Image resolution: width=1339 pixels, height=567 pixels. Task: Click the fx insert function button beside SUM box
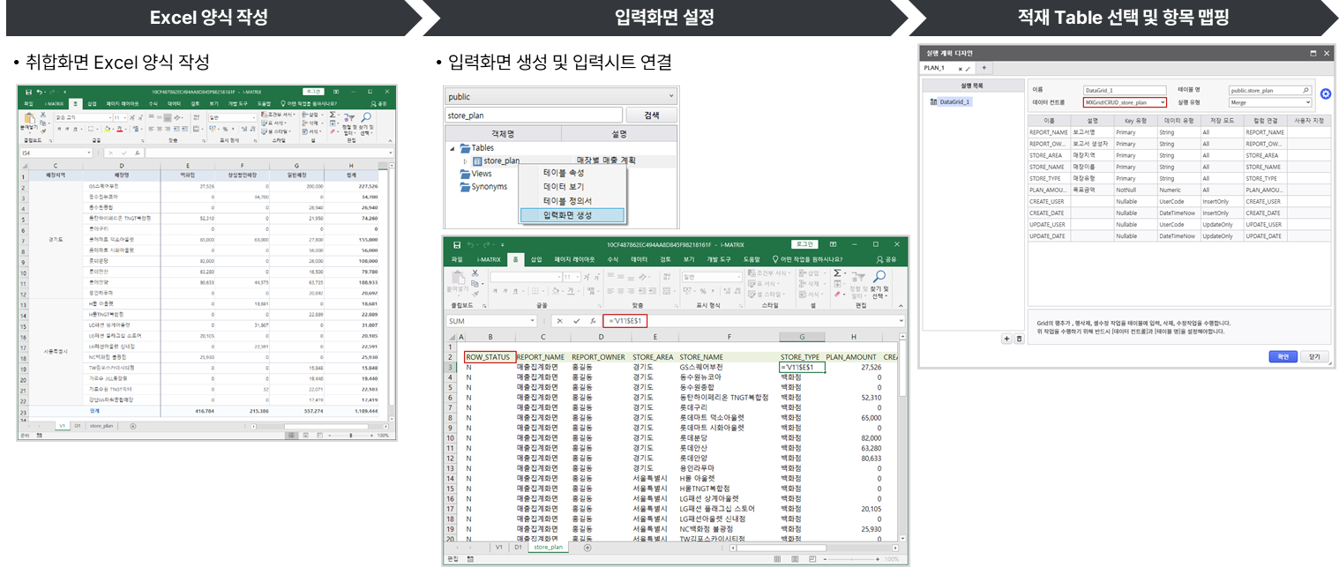593,321
